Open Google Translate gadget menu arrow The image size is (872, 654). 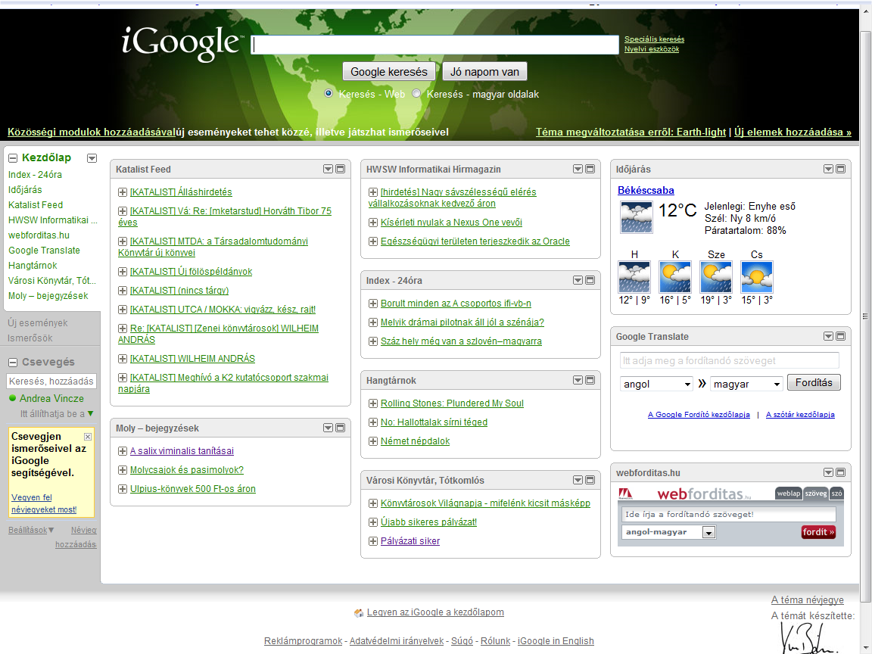pos(828,336)
